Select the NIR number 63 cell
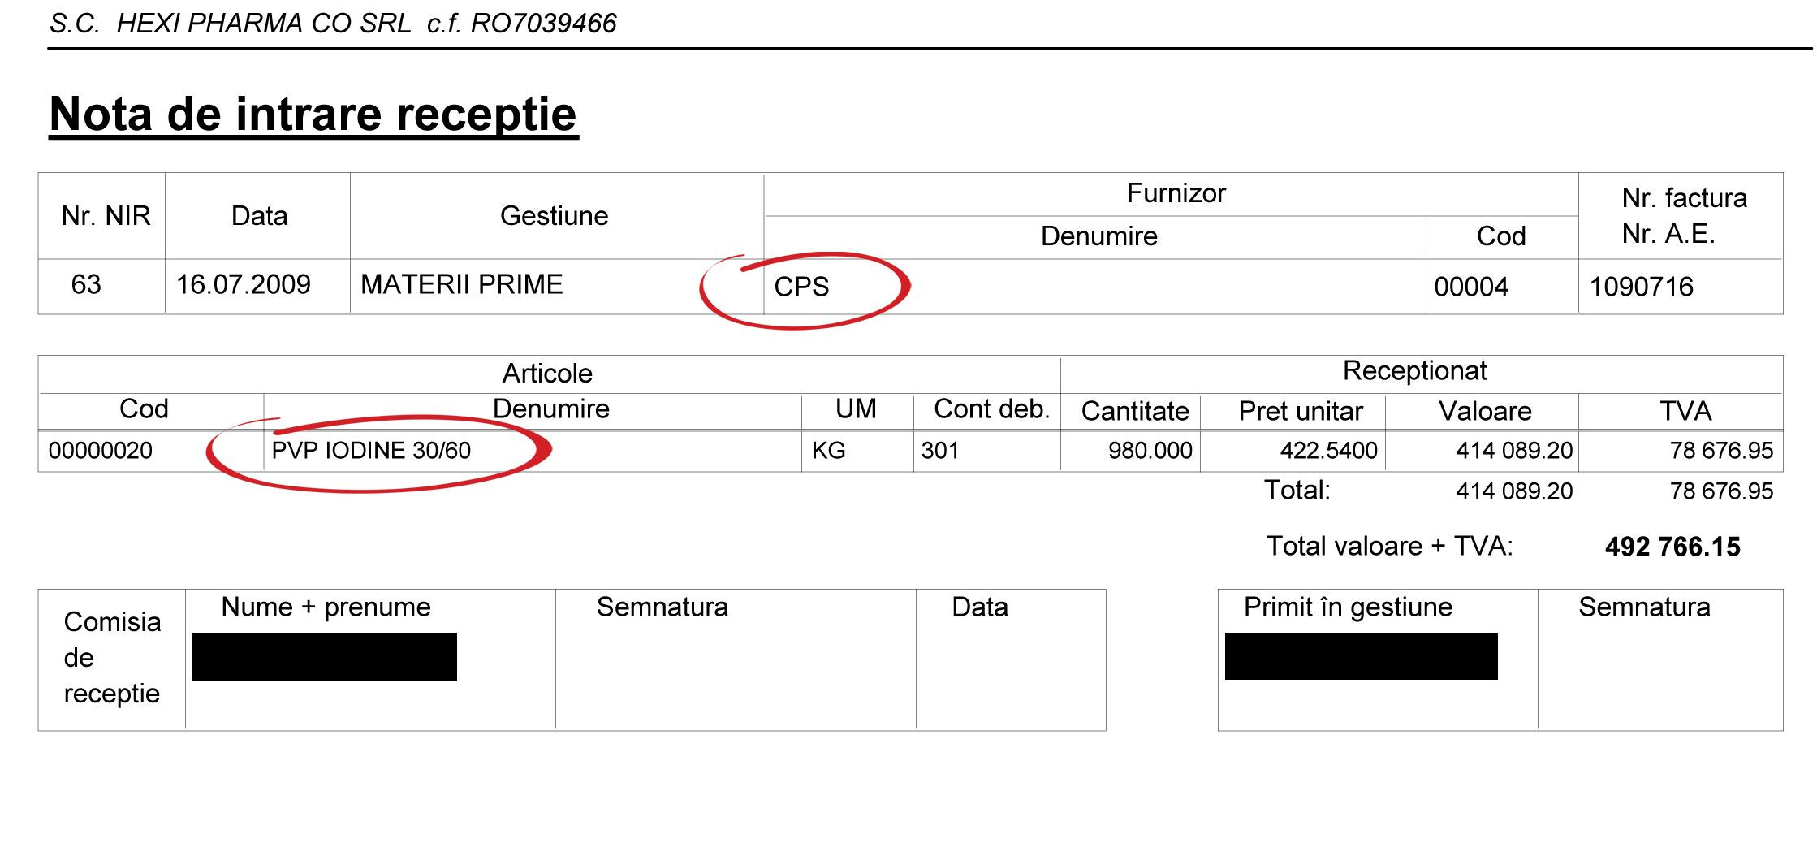Screen dimensions: 1817x843 coord(101,286)
